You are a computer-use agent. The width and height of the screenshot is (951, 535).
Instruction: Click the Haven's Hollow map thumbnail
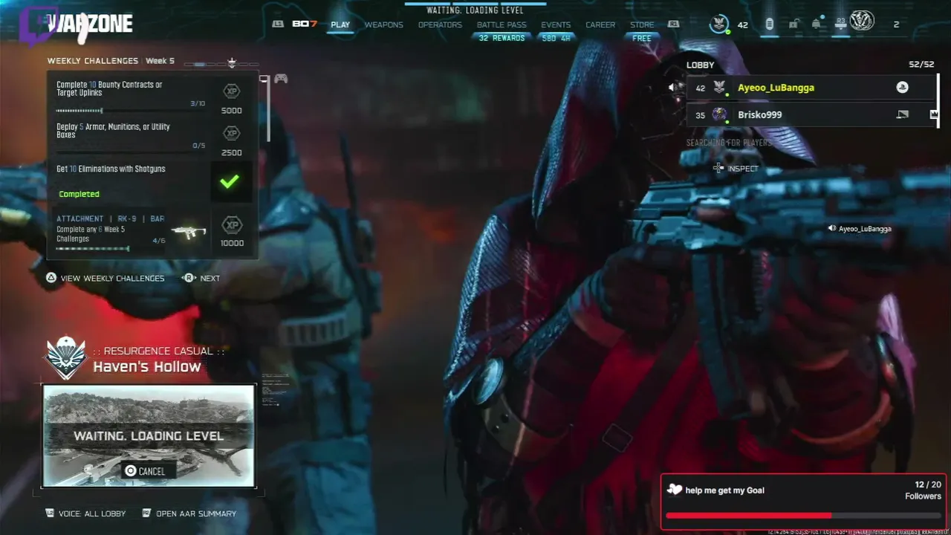tap(149, 435)
